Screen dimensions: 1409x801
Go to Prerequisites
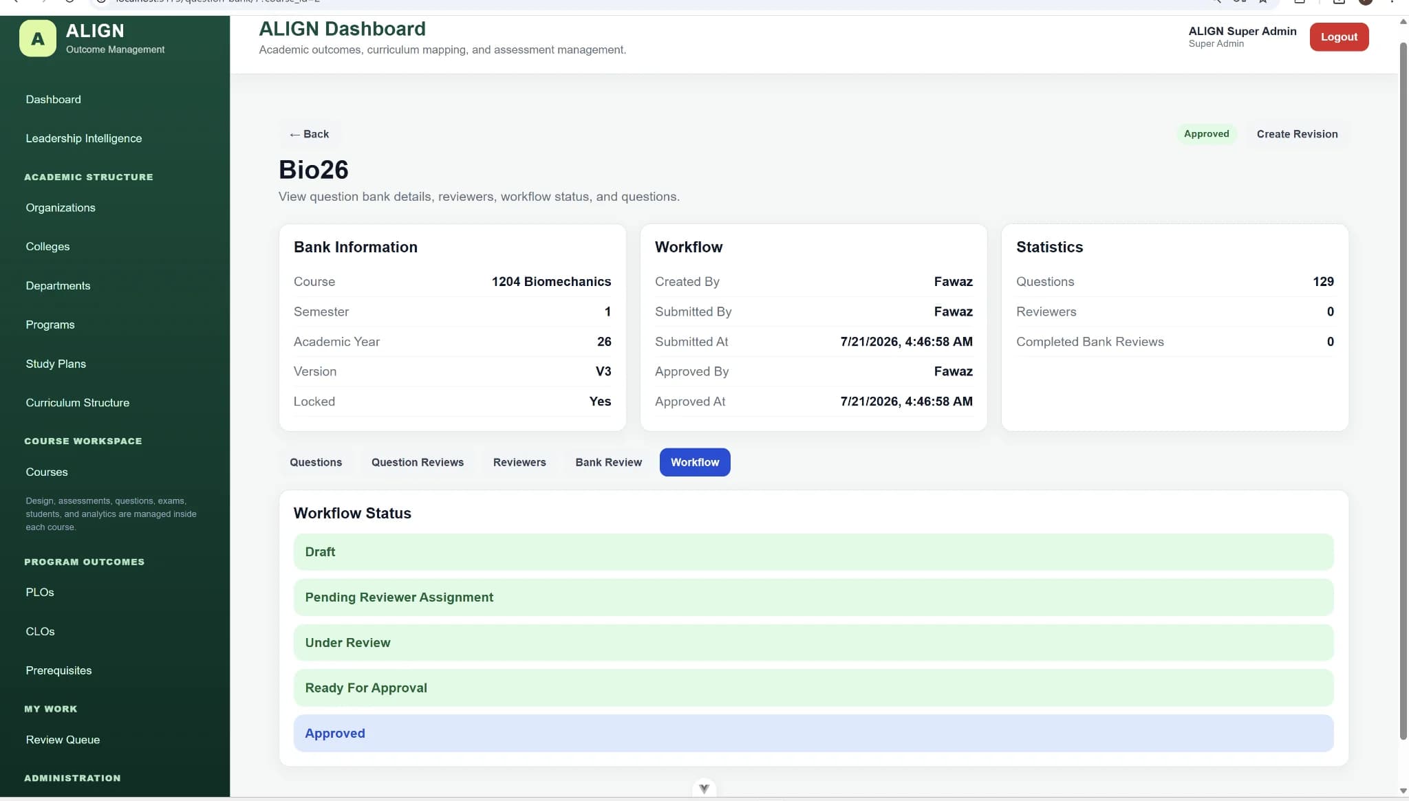click(x=58, y=670)
